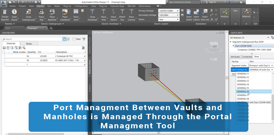Click the print icon in Materials toolbar

[4, 48]
